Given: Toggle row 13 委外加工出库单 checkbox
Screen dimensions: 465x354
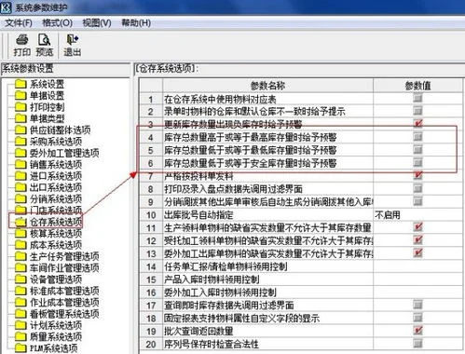Looking at the screenshot, I should 417,252.
